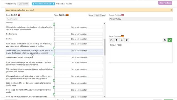Edit translation for cookies last one year

pos(79,58)
